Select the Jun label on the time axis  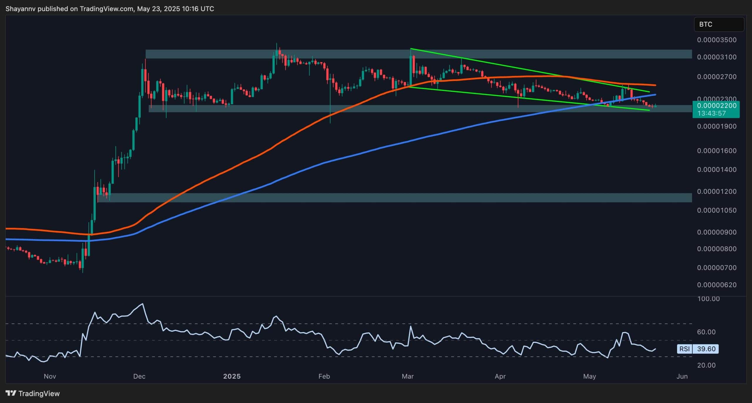pyautogui.click(x=682, y=376)
